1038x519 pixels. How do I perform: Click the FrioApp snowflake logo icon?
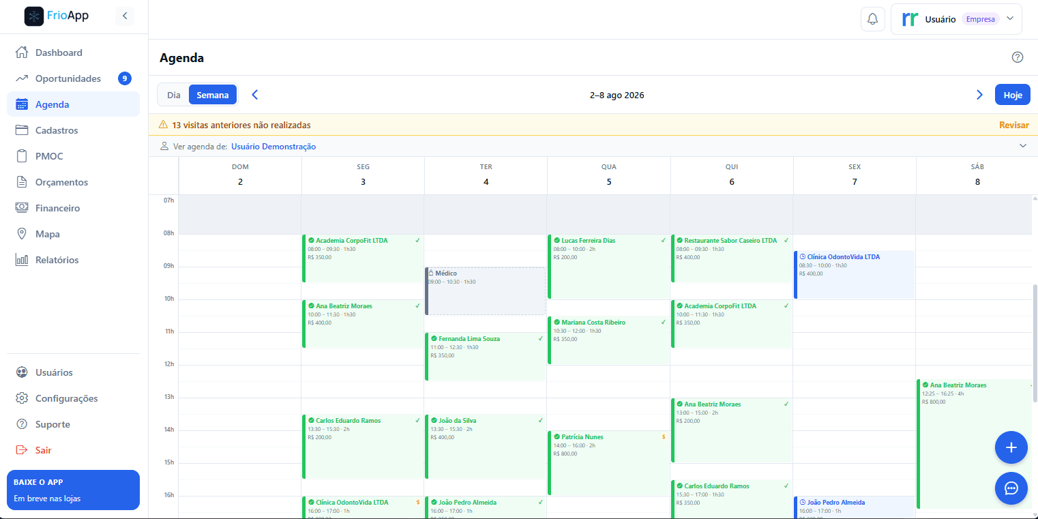point(34,16)
